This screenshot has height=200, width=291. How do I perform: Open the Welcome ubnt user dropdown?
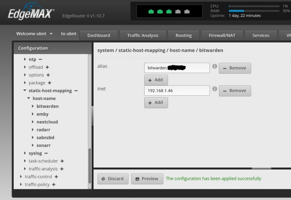pos(34,34)
